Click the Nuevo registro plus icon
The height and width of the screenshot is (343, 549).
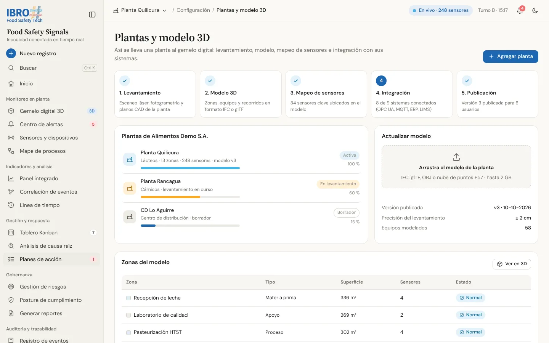[11, 53]
